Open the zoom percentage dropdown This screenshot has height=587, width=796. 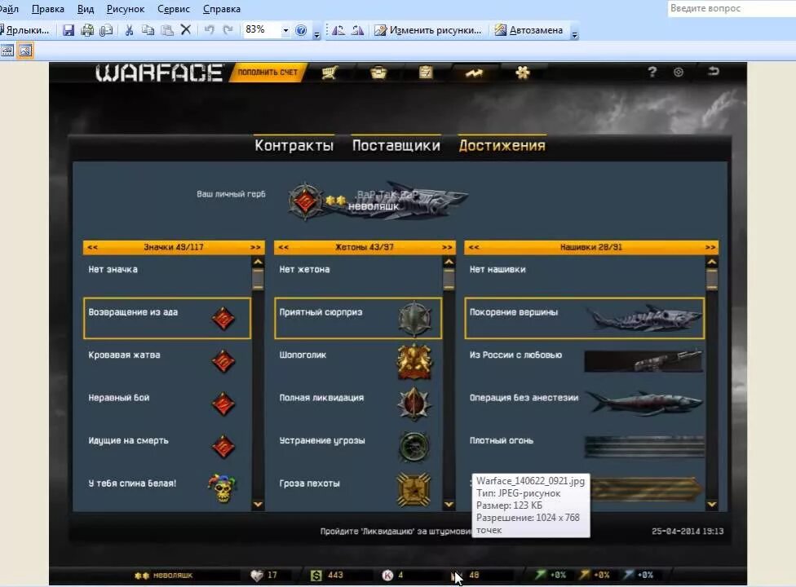285,30
